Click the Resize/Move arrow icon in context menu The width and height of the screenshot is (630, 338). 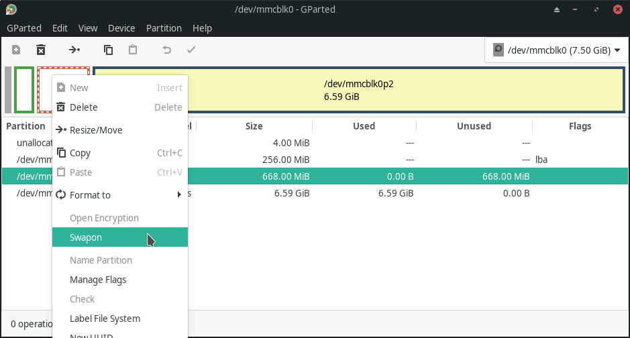click(x=61, y=129)
